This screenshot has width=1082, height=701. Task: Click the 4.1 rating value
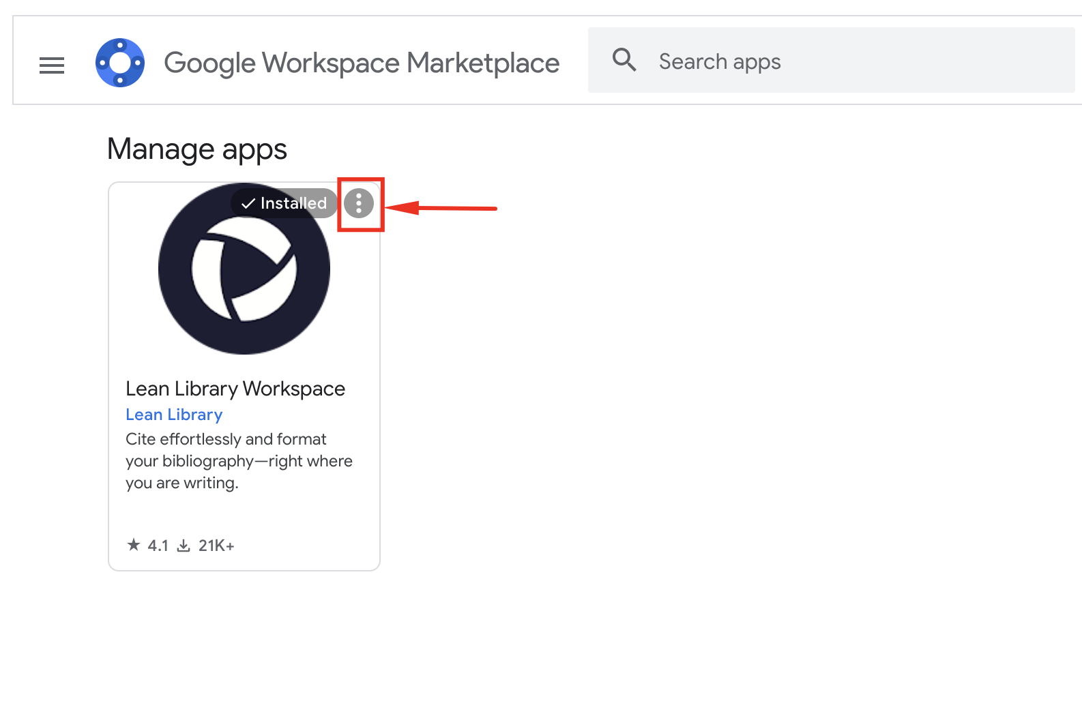point(158,546)
